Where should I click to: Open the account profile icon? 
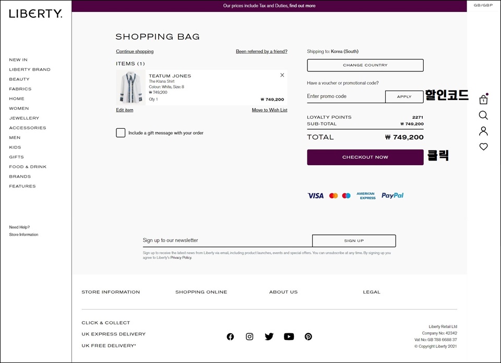tap(483, 131)
